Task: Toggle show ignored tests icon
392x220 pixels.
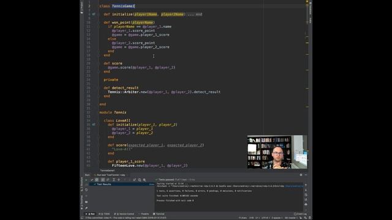Action: pyautogui.click(x=97, y=180)
